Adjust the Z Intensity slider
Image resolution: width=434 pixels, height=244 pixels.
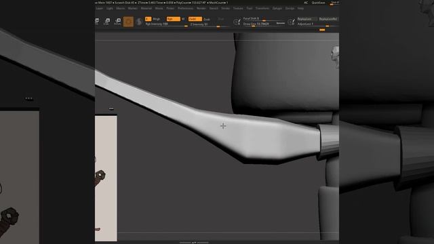(x=210, y=25)
